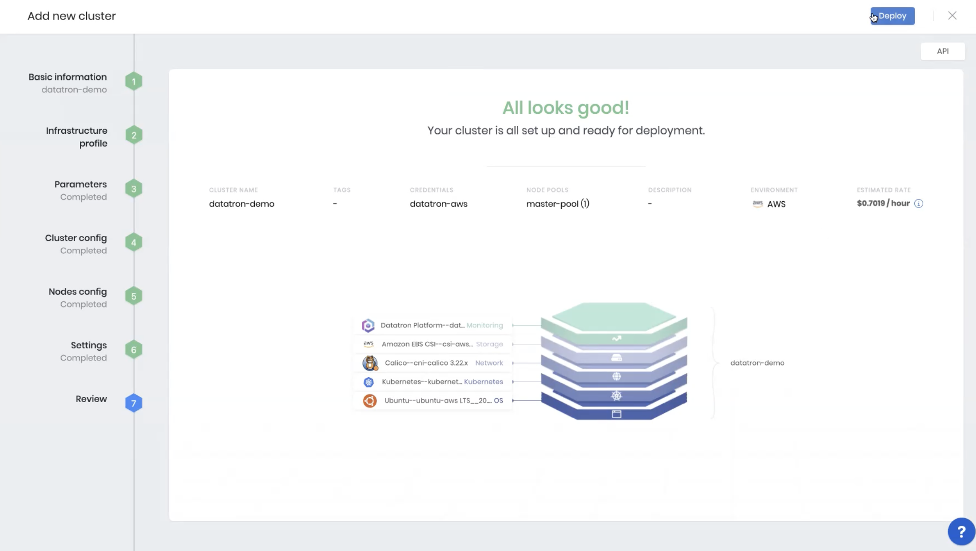Select Amazon EBS CSI storage layer entry
976x551 pixels.
point(433,344)
